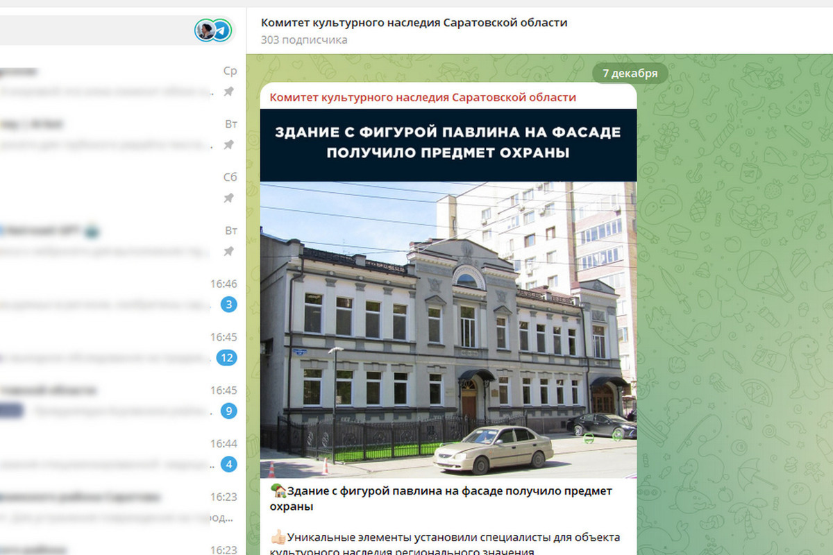Click the "303 подписчика" subscriber count
The height and width of the screenshot is (555, 833).
[304, 40]
